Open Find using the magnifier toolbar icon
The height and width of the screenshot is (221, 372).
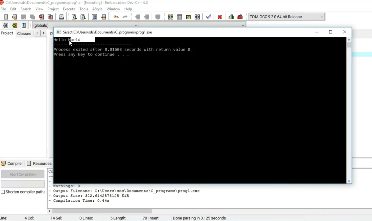click(x=74, y=17)
